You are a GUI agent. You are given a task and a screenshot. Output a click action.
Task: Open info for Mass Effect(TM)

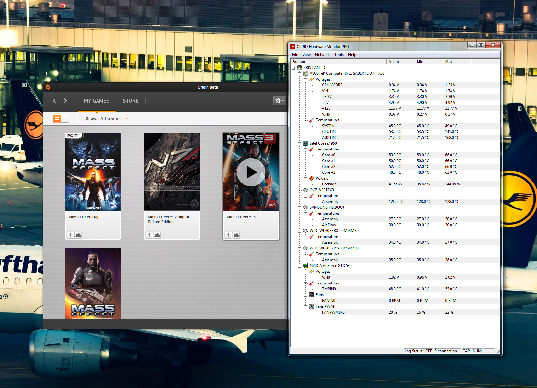pyautogui.click(x=70, y=235)
